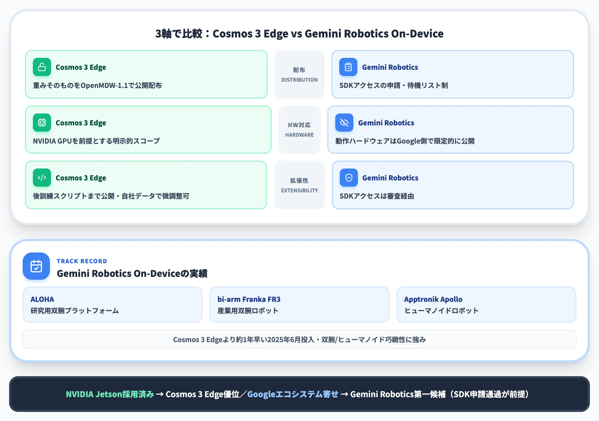Click text SDKアクセスの申請・待機リスト制
The height and width of the screenshot is (421, 599).
click(394, 85)
